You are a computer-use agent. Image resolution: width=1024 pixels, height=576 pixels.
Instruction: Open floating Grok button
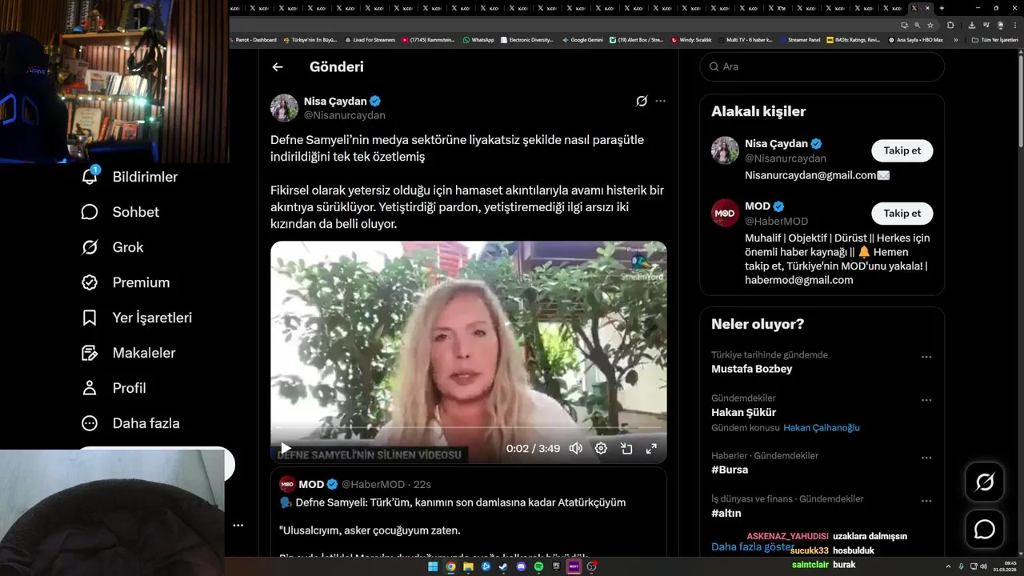(x=985, y=482)
